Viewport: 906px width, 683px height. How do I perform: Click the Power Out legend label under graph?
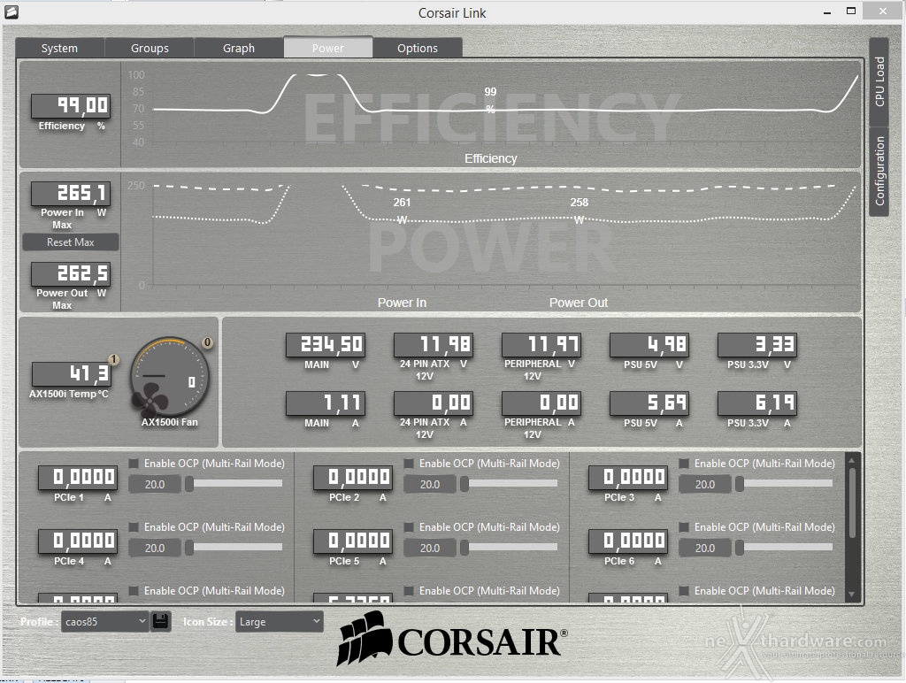[x=579, y=303]
